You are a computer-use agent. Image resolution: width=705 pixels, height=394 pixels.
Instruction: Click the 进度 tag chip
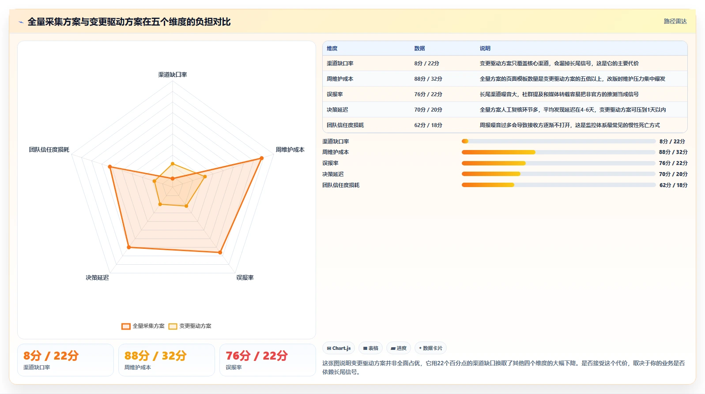399,348
